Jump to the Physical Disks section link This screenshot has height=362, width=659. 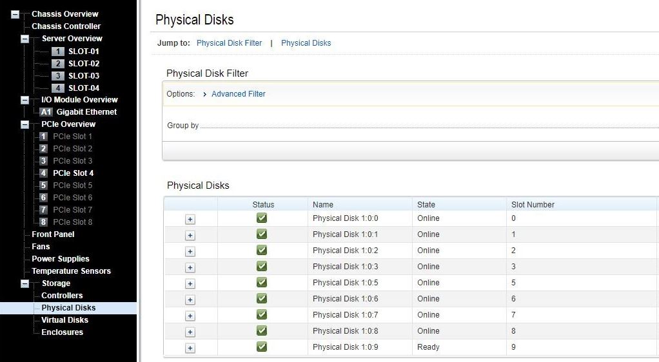(306, 43)
